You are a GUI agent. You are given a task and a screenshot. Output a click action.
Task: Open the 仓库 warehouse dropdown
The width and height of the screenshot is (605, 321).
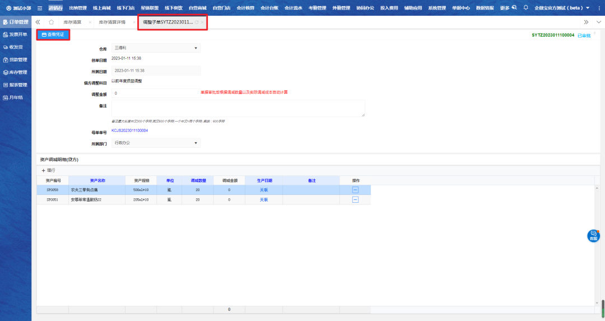point(156,48)
